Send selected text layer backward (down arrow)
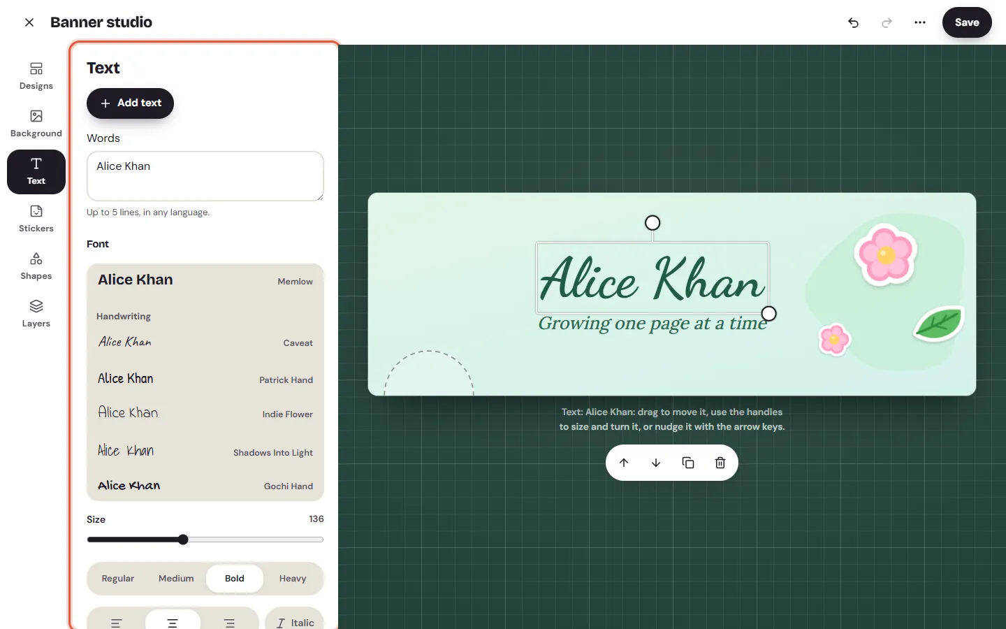The height and width of the screenshot is (629, 1006). pos(656,463)
